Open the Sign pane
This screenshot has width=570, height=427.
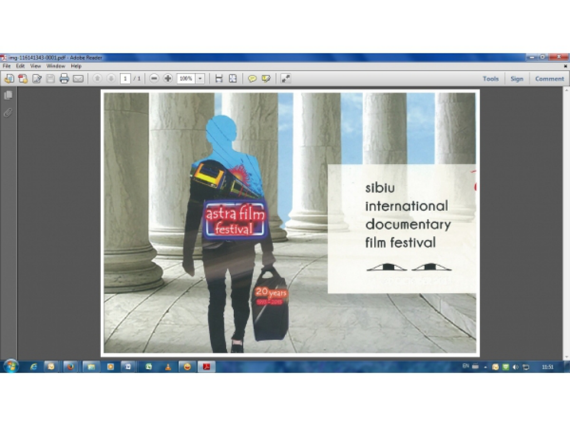[517, 78]
